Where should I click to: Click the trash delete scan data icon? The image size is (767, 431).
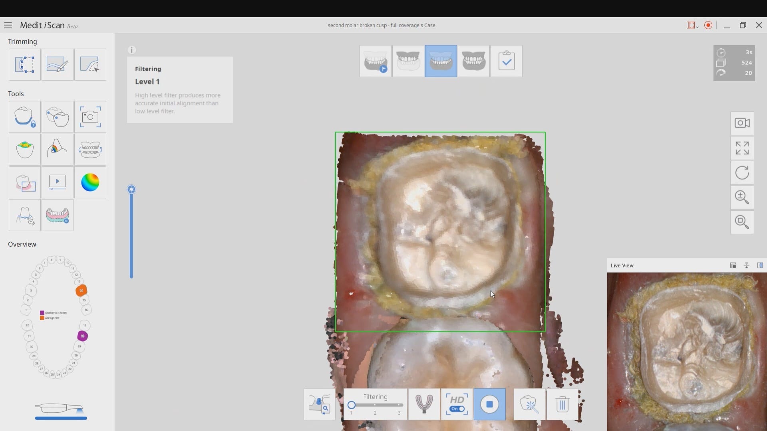pos(562,404)
